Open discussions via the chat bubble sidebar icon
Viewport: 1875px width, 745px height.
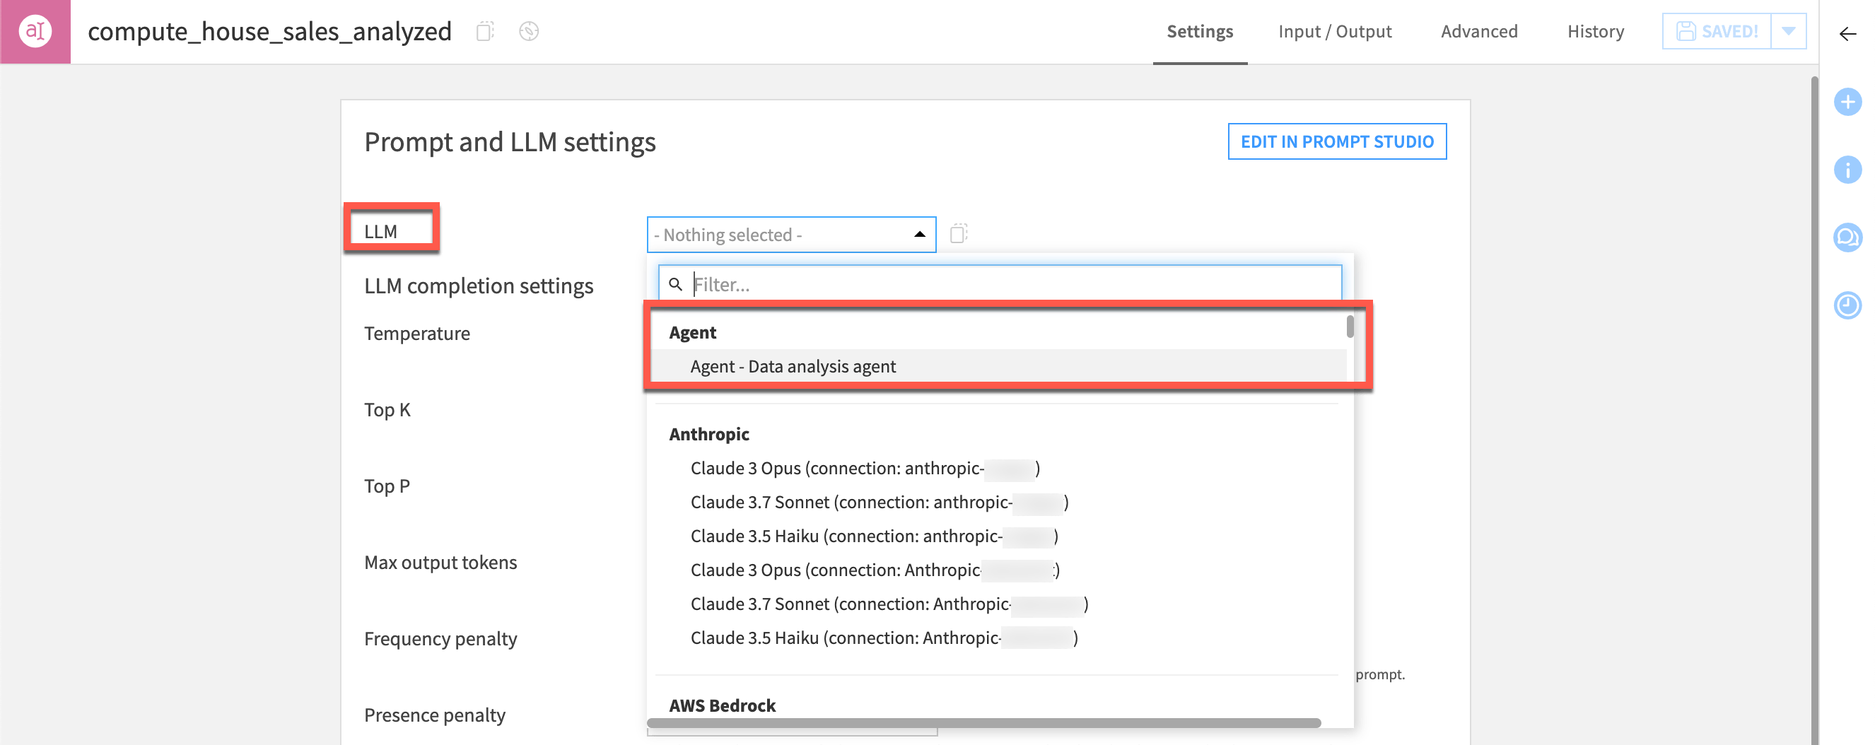click(x=1848, y=238)
